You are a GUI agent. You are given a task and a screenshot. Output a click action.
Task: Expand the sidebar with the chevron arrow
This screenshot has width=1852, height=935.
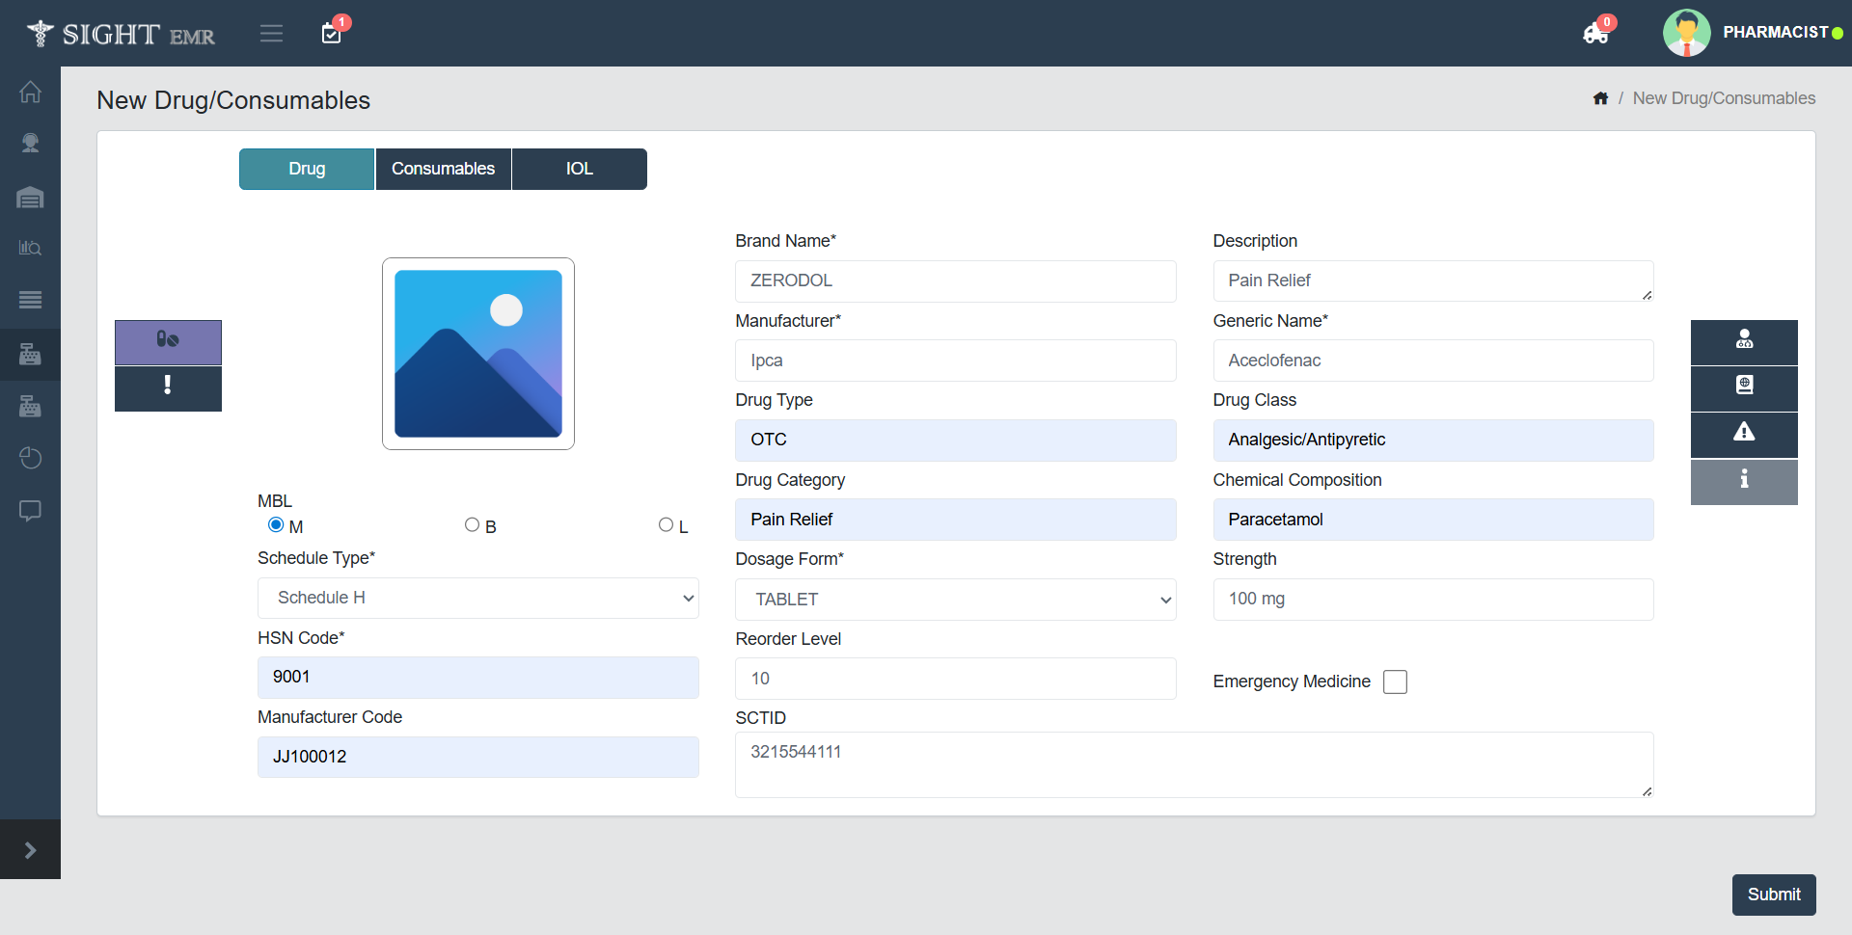click(30, 850)
